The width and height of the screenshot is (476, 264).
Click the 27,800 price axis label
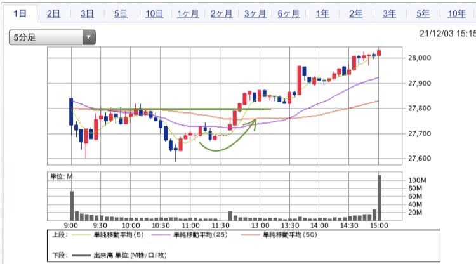(x=420, y=109)
